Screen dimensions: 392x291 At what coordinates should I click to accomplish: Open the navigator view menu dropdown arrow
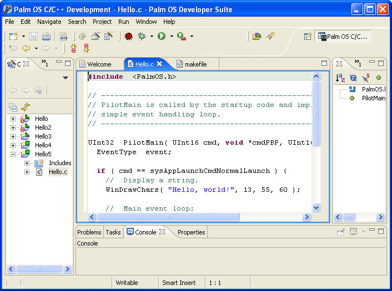pos(66,78)
